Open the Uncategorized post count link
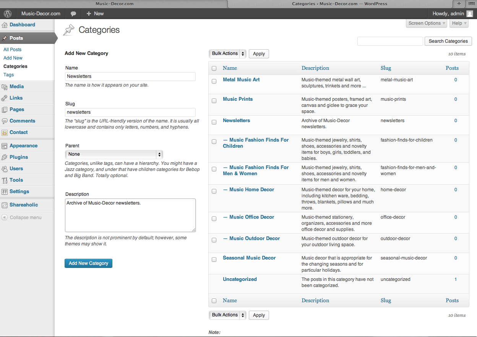Screen dimensions: 477x337 pyautogui.click(x=456, y=279)
